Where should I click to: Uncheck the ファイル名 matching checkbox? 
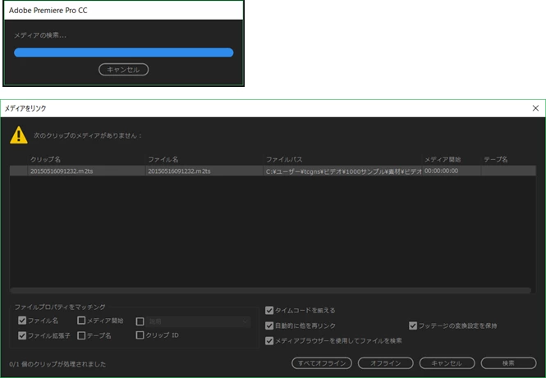(22, 321)
